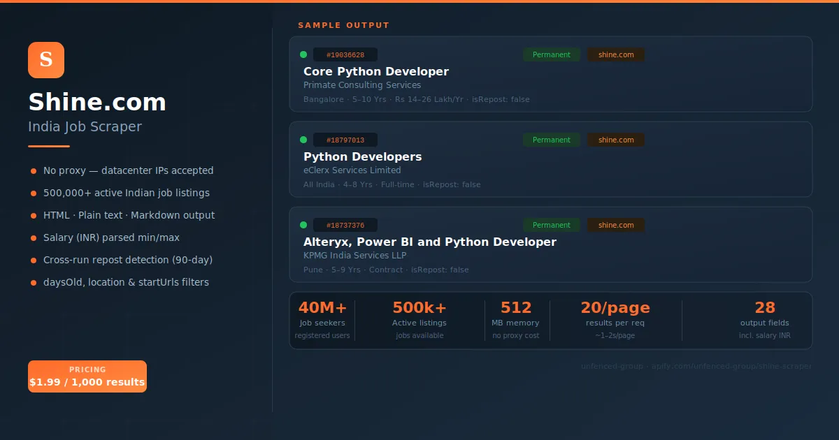Click the Permanent tag on the Alteryx card
Image resolution: width=839 pixels, height=440 pixels.
[x=552, y=225]
